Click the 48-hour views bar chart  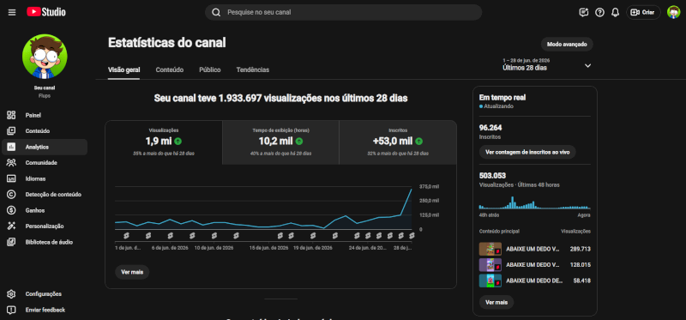point(534,202)
